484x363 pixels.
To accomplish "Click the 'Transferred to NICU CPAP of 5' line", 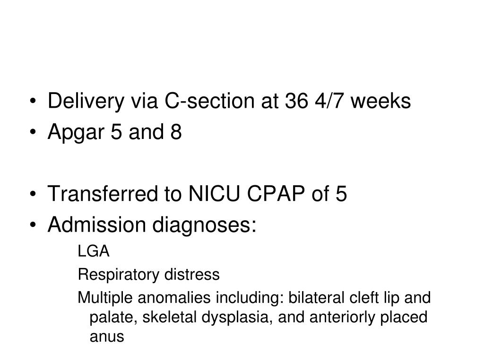I will (x=197, y=193).
